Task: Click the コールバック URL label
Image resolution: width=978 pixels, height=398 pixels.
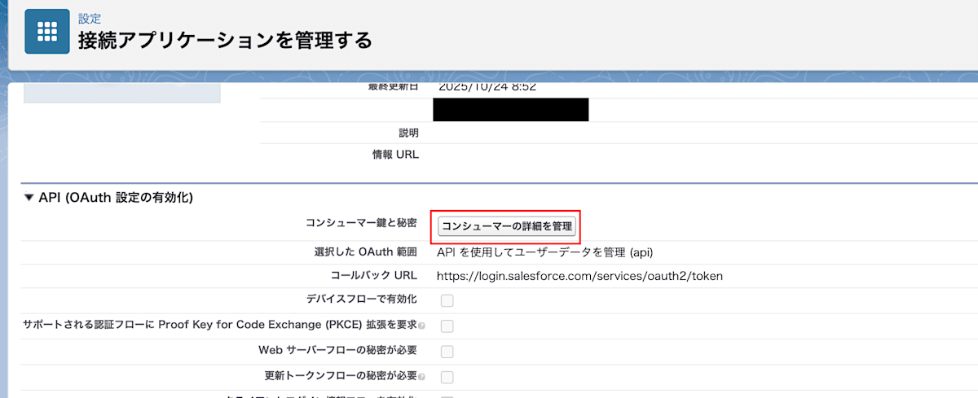Action: [x=374, y=276]
